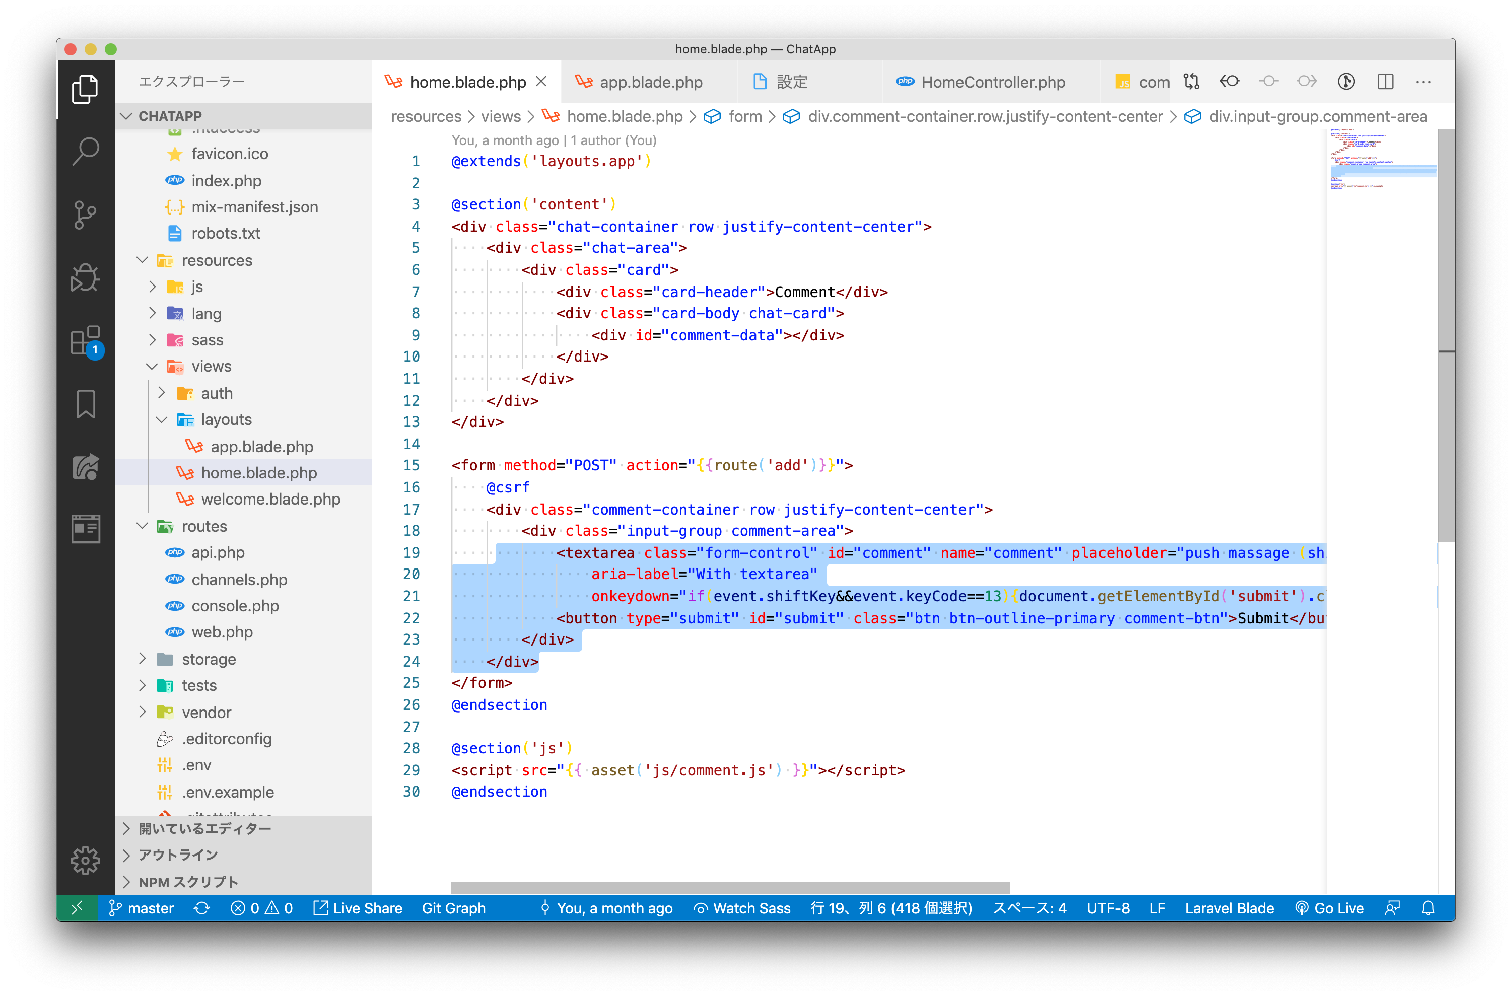Open the More Actions ellipsis menu
Screen dimensions: 1512x996
pyautogui.click(x=1424, y=81)
